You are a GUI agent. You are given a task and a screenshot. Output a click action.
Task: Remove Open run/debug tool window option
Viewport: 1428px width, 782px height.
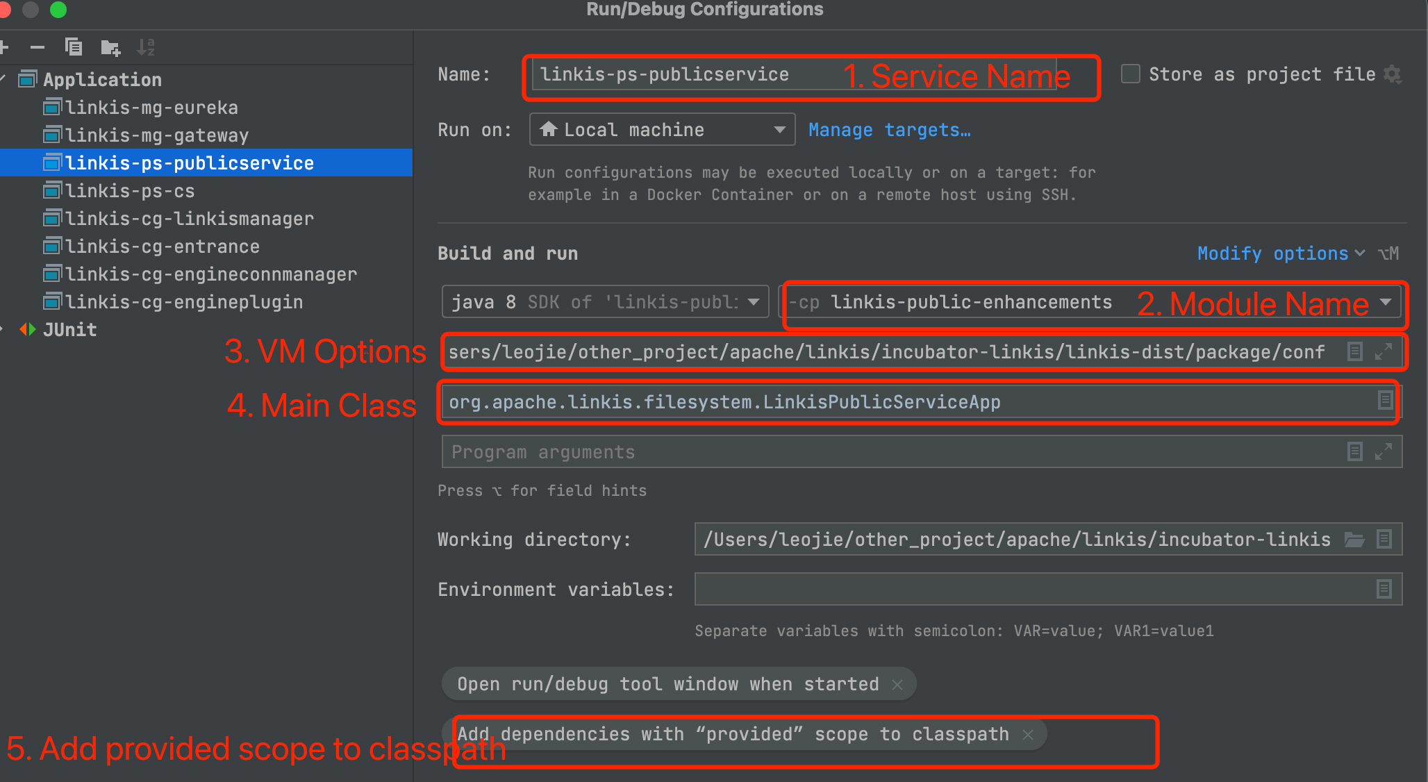point(897,684)
